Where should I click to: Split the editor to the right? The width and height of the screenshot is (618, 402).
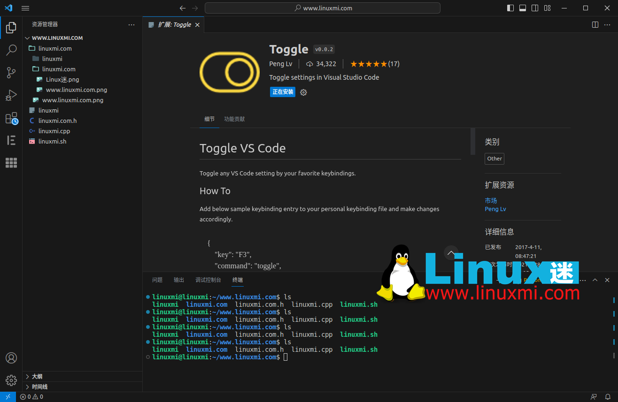point(595,24)
